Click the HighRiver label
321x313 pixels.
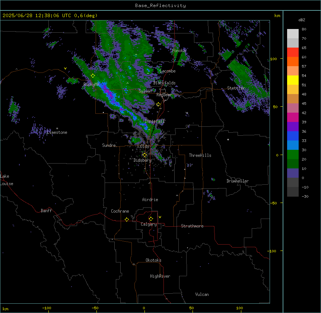(x=160, y=276)
